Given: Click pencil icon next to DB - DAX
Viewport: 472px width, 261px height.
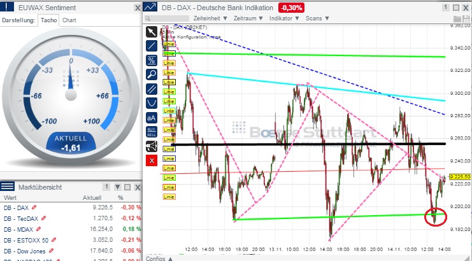Looking at the screenshot, I should click(x=34, y=208).
